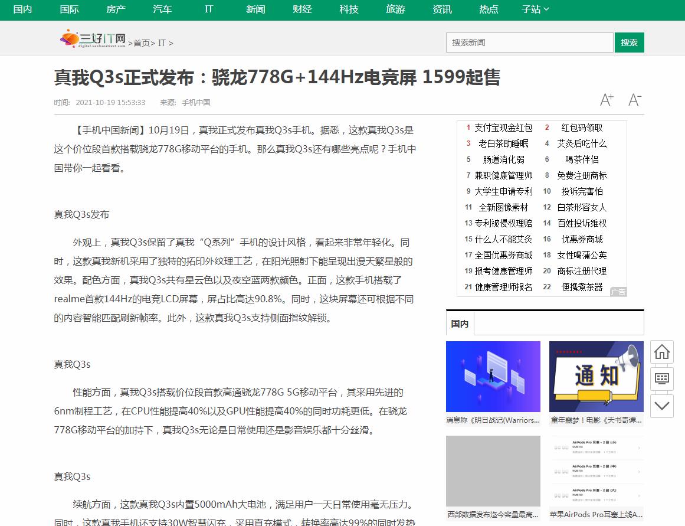The height and width of the screenshot is (526, 685).
Task: Open ad link 肠道消化弱
Action: coord(503,159)
